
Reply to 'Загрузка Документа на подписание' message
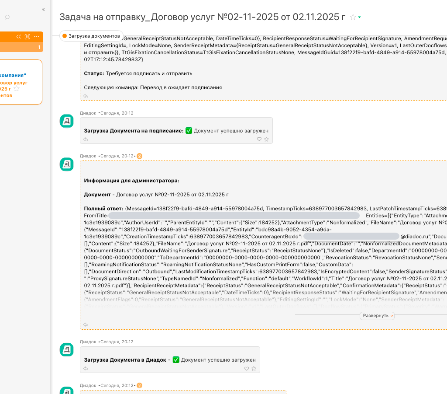click(x=86, y=139)
